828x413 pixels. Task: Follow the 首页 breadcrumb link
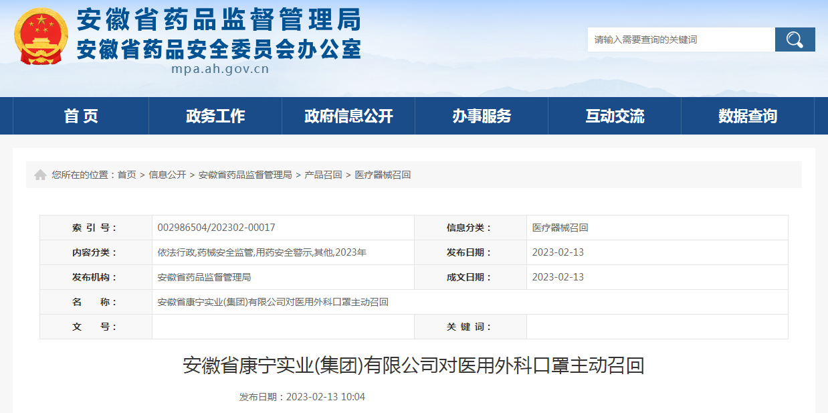coord(127,175)
